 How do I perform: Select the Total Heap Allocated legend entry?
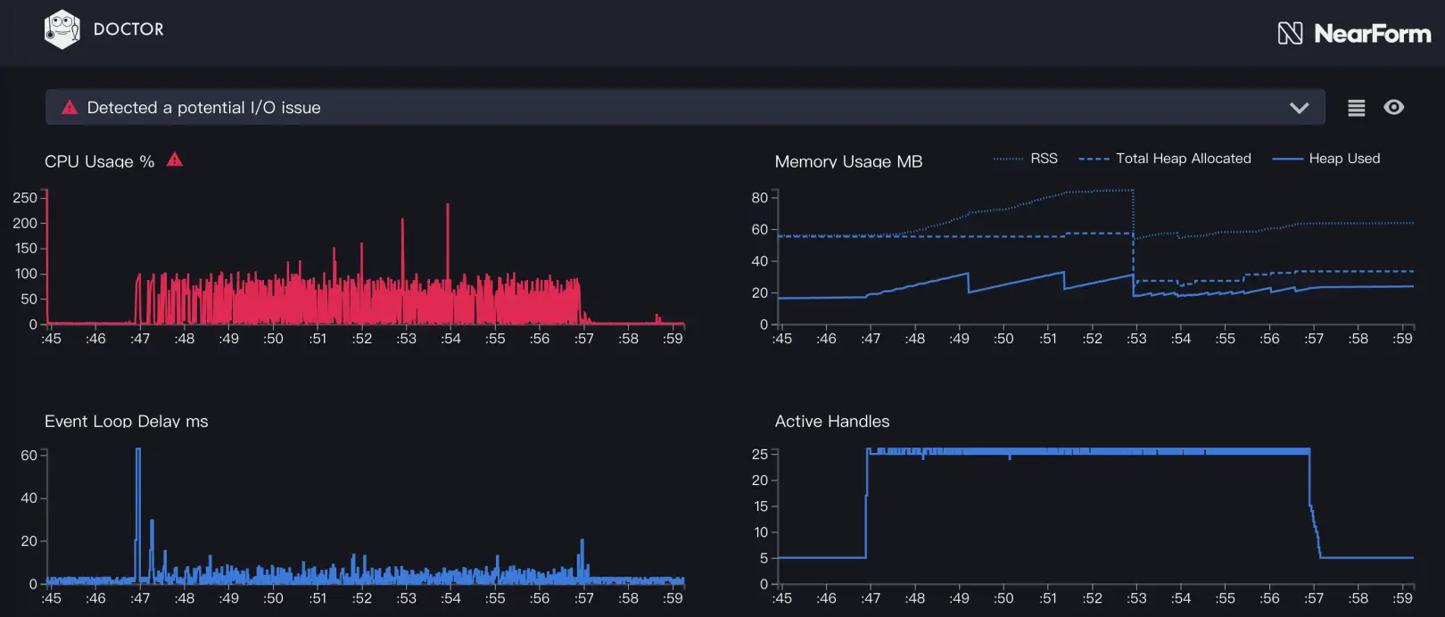coord(1165,159)
